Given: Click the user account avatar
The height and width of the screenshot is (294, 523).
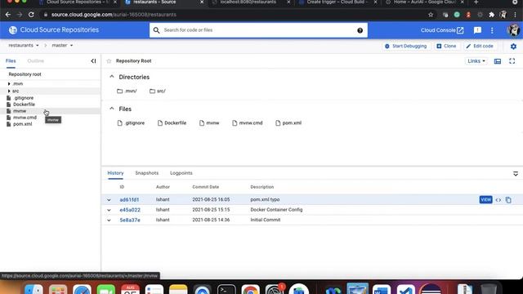Looking at the screenshot, I should (513, 30).
